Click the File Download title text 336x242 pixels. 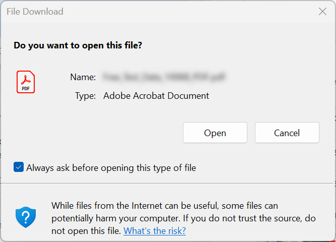tap(35, 12)
